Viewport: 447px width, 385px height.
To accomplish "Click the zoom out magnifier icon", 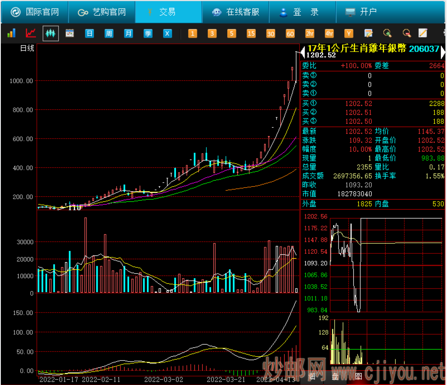I will pyautogui.click(x=407, y=33).
